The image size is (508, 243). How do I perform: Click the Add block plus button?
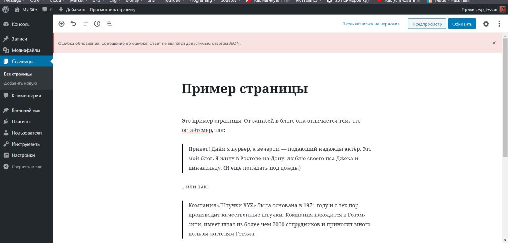point(61,24)
